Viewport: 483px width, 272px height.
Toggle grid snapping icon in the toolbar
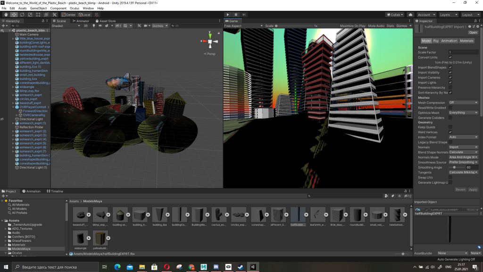click(97, 15)
